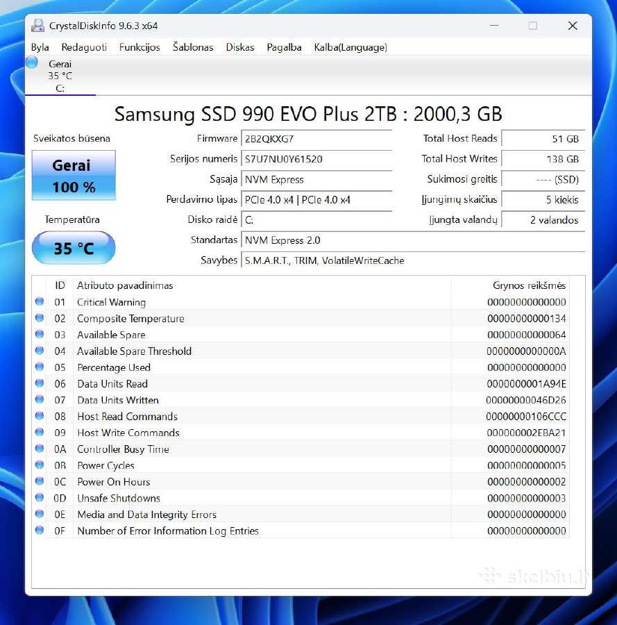Click status orb for Controller Busy Time row
The image size is (617, 625).
point(40,449)
